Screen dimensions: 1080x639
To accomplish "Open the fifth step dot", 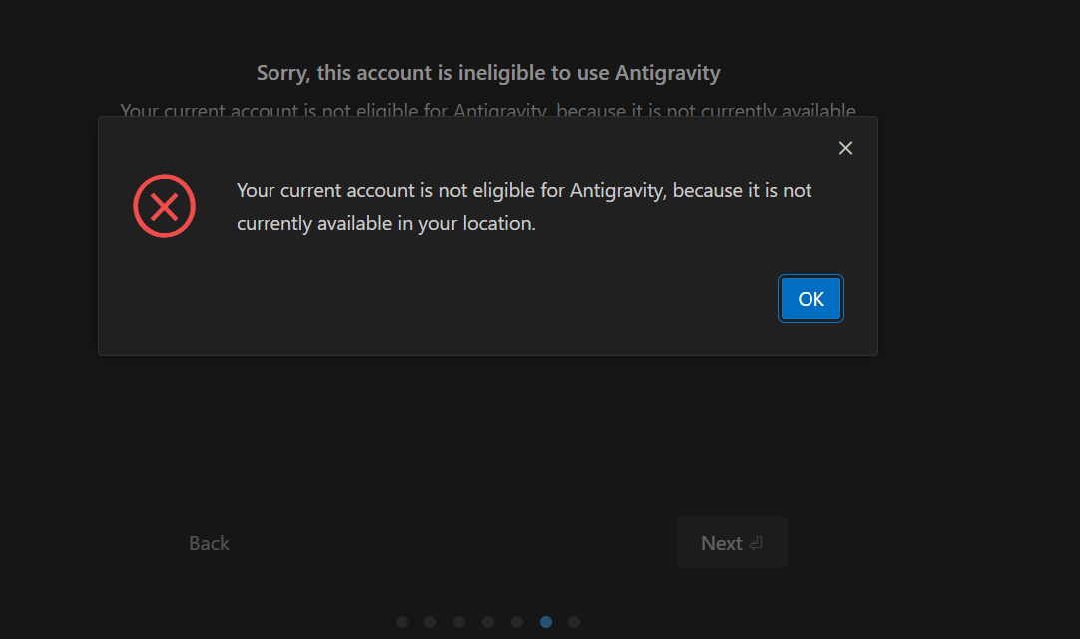I will [517, 622].
